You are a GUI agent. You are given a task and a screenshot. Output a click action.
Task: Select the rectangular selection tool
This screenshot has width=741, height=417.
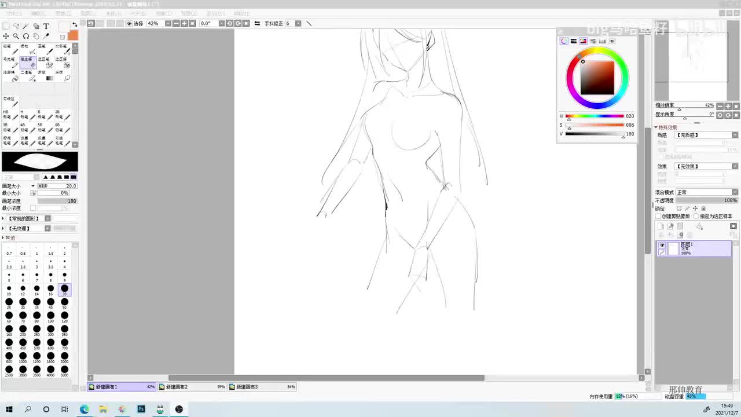pyautogui.click(x=6, y=26)
